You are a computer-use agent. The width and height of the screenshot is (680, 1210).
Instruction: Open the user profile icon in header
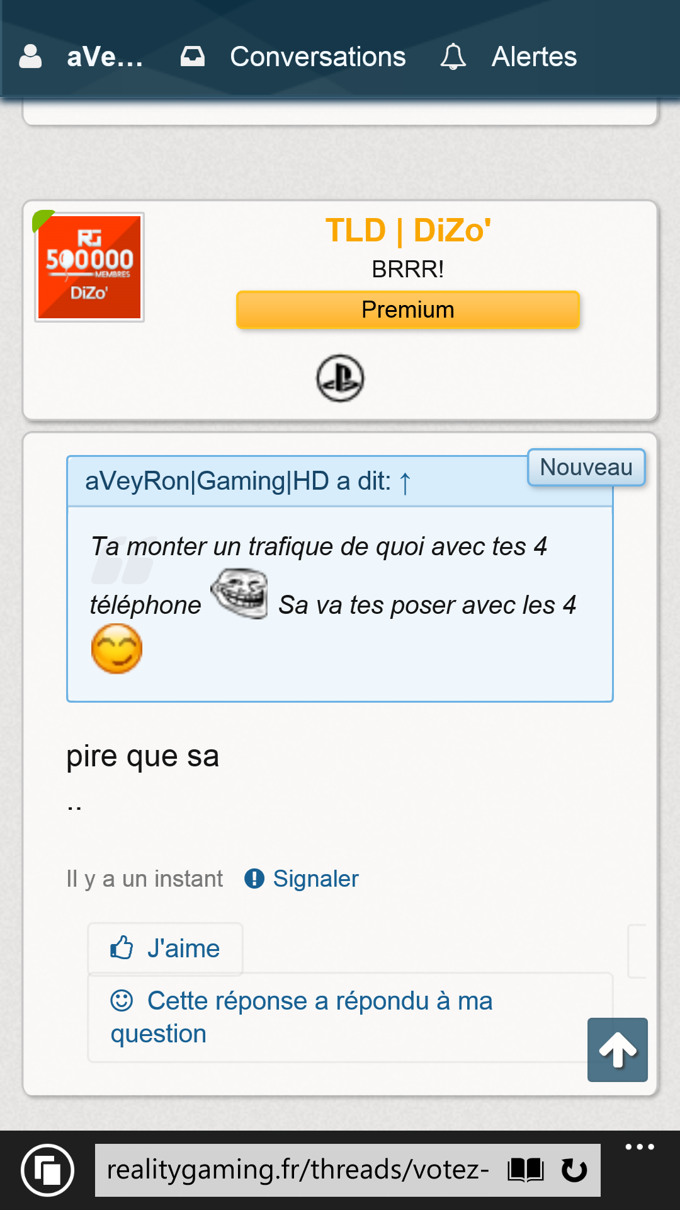pyautogui.click(x=30, y=57)
